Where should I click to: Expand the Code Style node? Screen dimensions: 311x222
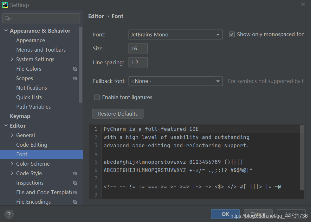click(x=12, y=173)
